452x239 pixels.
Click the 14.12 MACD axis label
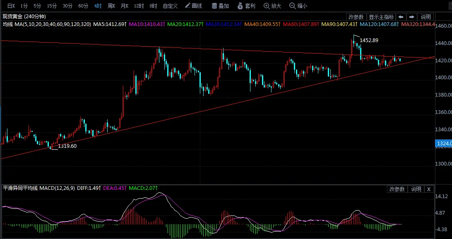442,196
